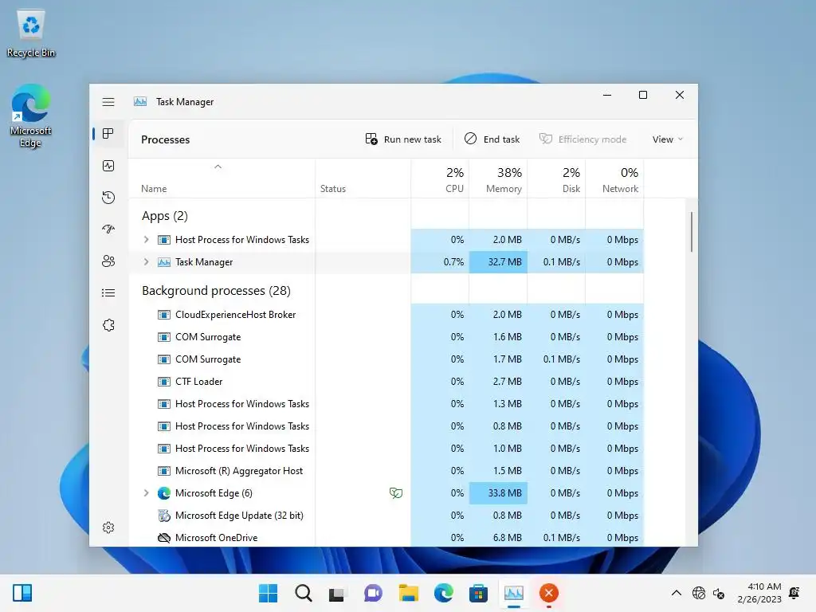Image resolution: width=816 pixels, height=612 pixels.
Task: Sort processes by the Memory column
Action: [x=498, y=179]
